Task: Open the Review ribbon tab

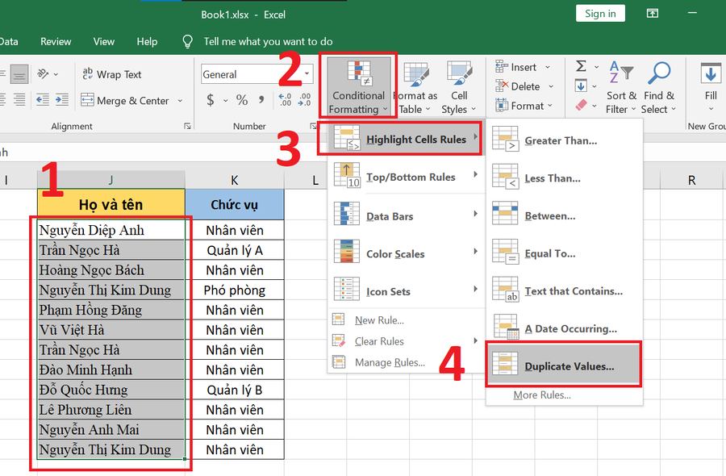Action: (56, 42)
